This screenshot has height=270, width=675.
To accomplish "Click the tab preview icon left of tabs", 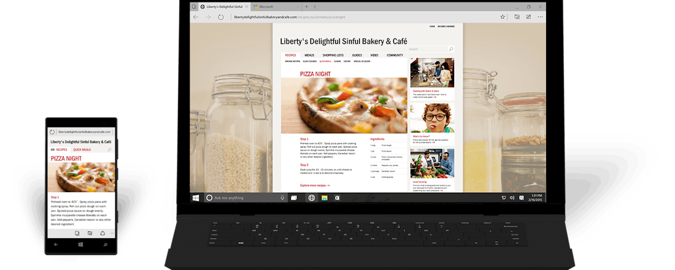I will 194,7.
